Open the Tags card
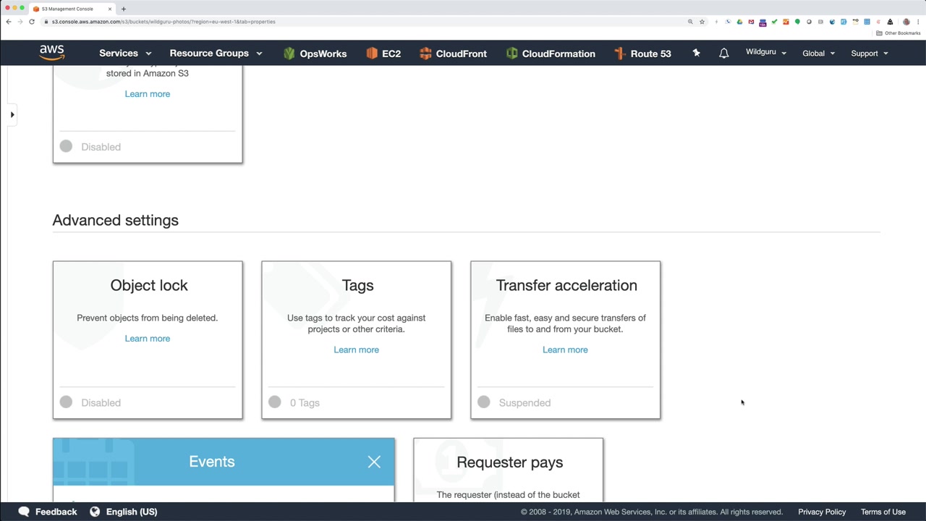Screen dimensions: 926x521 (x=356, y=340)
